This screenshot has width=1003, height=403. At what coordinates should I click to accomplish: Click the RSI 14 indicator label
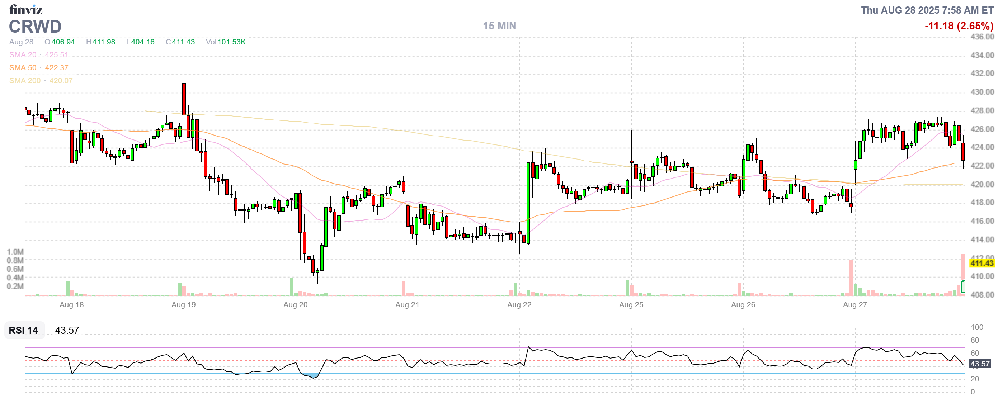(x=23, y=330)
